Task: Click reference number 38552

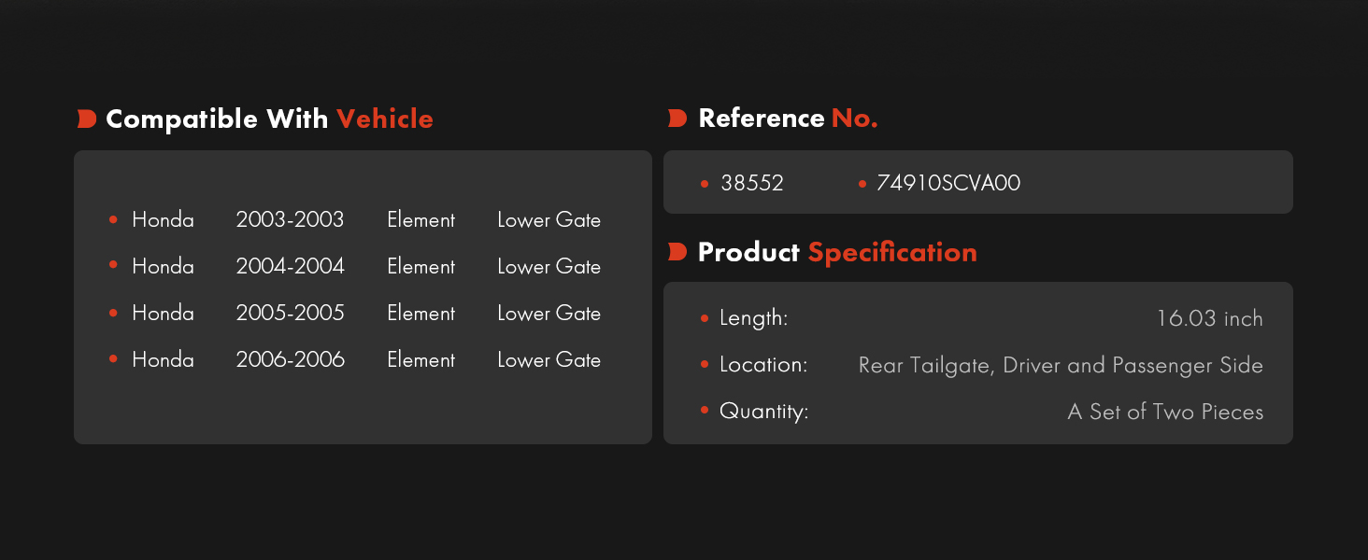Action: click(752, 184)
